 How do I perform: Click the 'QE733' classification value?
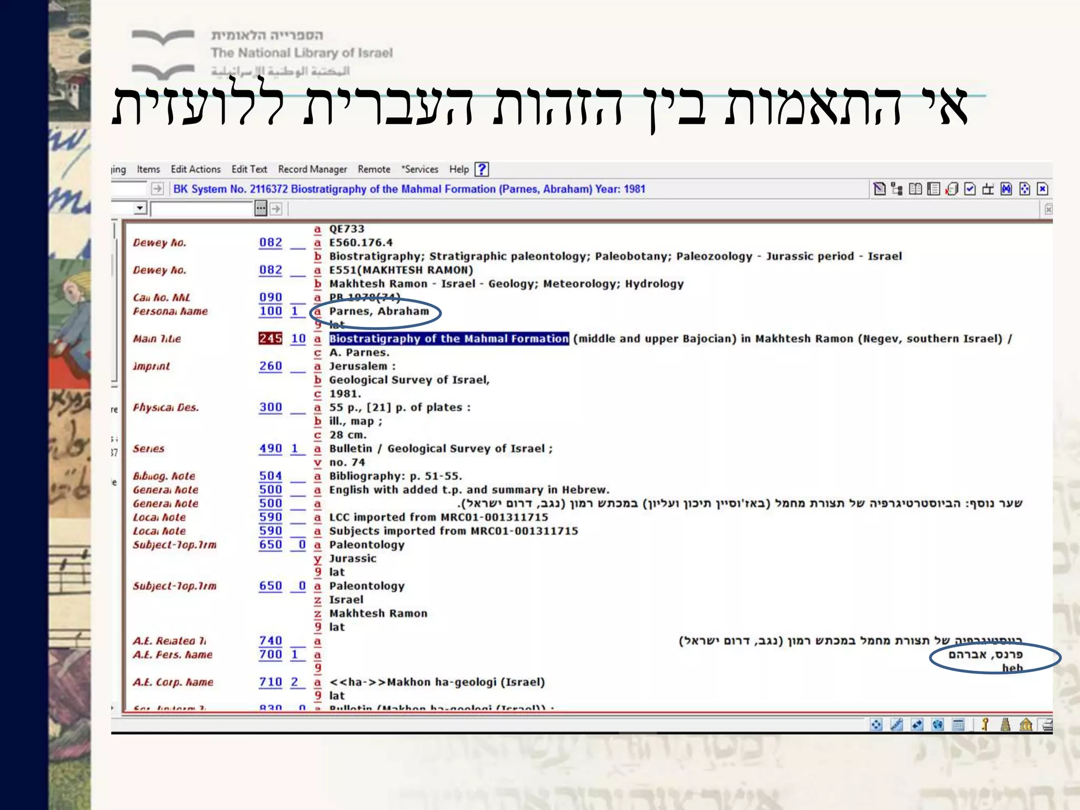click(346, 229)
